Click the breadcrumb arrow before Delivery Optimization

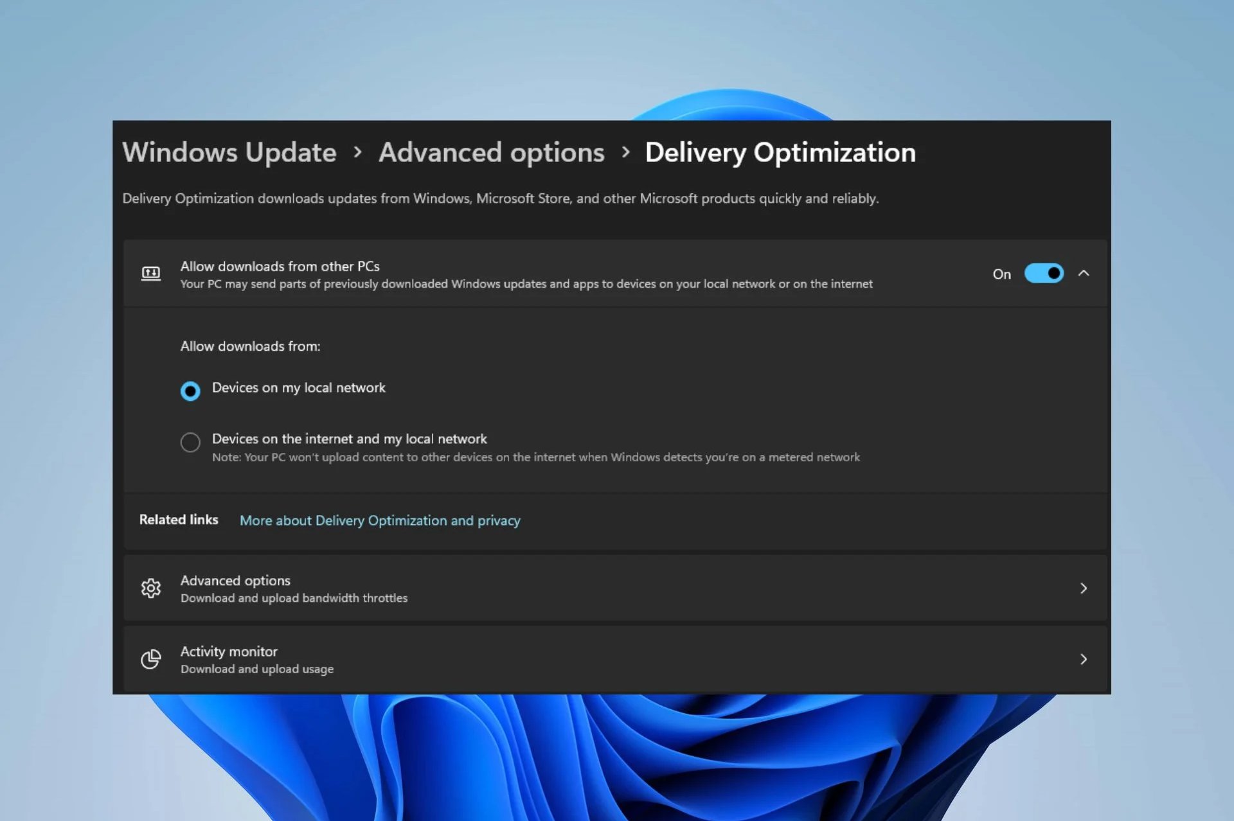(x=625, y=152)
